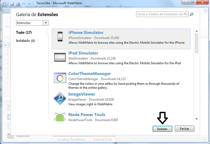Show all extensions with Tudo (17)

(24, 33)
